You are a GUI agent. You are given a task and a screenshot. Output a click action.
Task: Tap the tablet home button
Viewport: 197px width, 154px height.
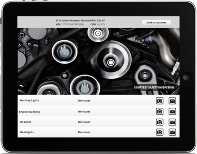coord(187,76)
